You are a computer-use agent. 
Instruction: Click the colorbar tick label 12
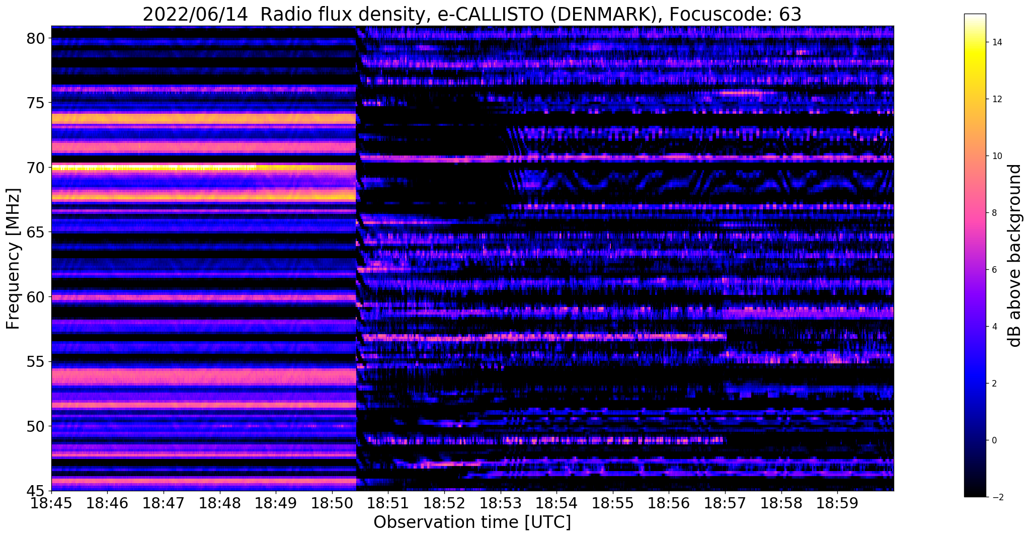[x=997, y=99]
